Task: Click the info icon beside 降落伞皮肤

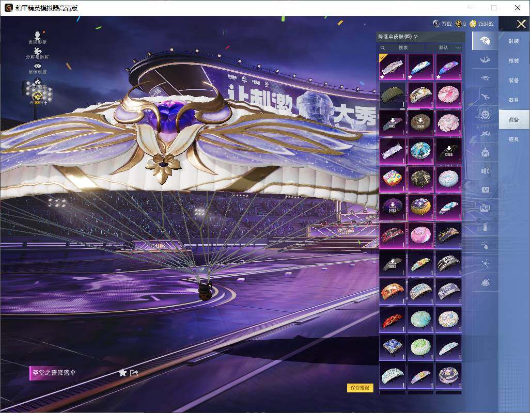Action: coord(415,37)
